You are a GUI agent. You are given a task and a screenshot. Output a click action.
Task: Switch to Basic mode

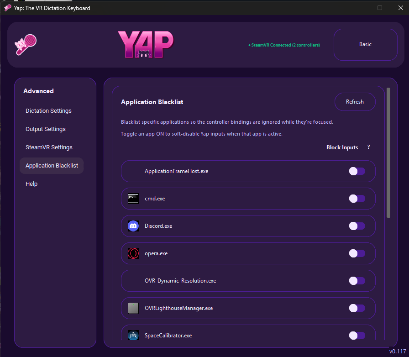(366, 45)
